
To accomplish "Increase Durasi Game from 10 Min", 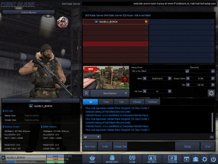I will pos(213,78).
